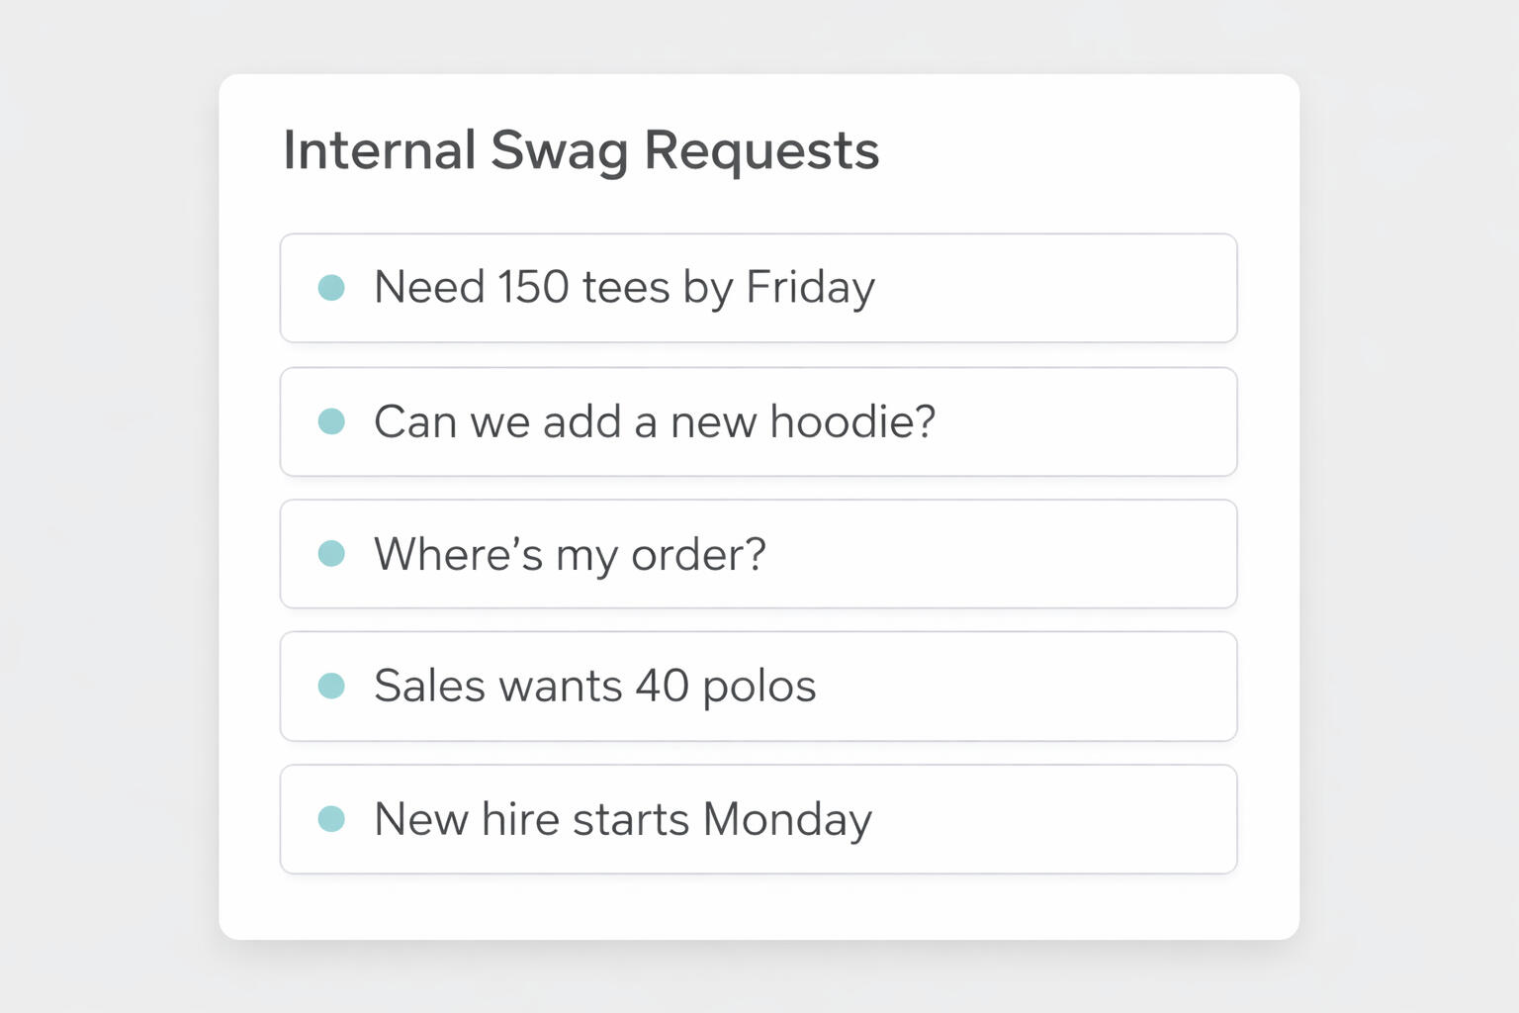Click the word 'polos' in the Sales request
Image resolution: width=1519 pixels, height=1013 pixels.
pos(759,687)
